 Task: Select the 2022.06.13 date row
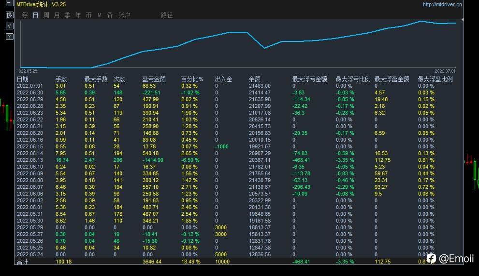coord(29,160)
